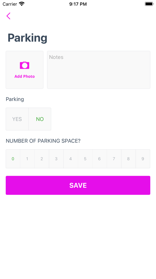Choose 9 parking spaces
The width and height of the screenshot is (156, 279).
click(x=143, y=159)
